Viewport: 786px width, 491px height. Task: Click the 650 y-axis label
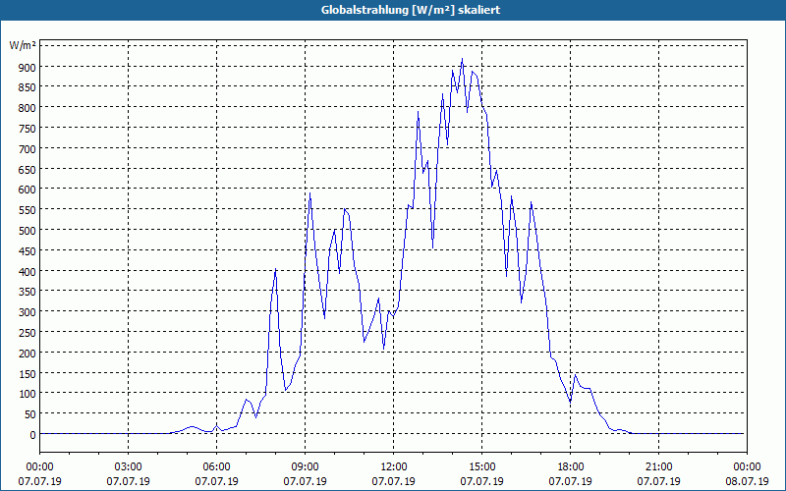28,169
